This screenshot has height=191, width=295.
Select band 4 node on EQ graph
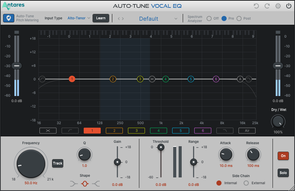[x=166, y=79]
